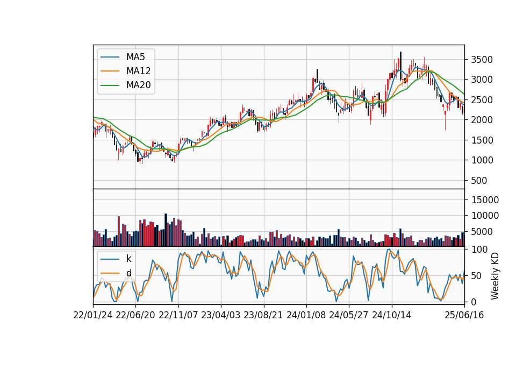Click the blue MA5 legend line
This screenshot has width=516, height=371.
coord(110,58)
